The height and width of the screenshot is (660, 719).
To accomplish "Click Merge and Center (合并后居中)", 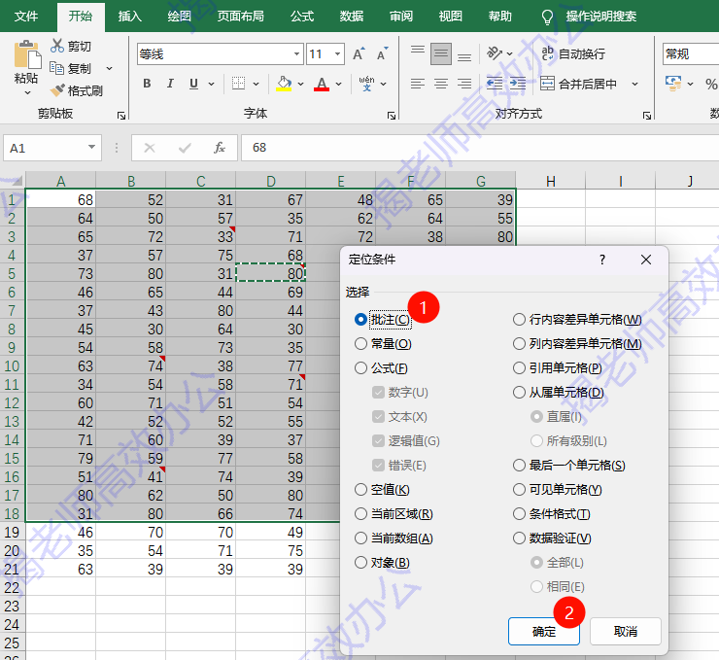I will [579, 84].
